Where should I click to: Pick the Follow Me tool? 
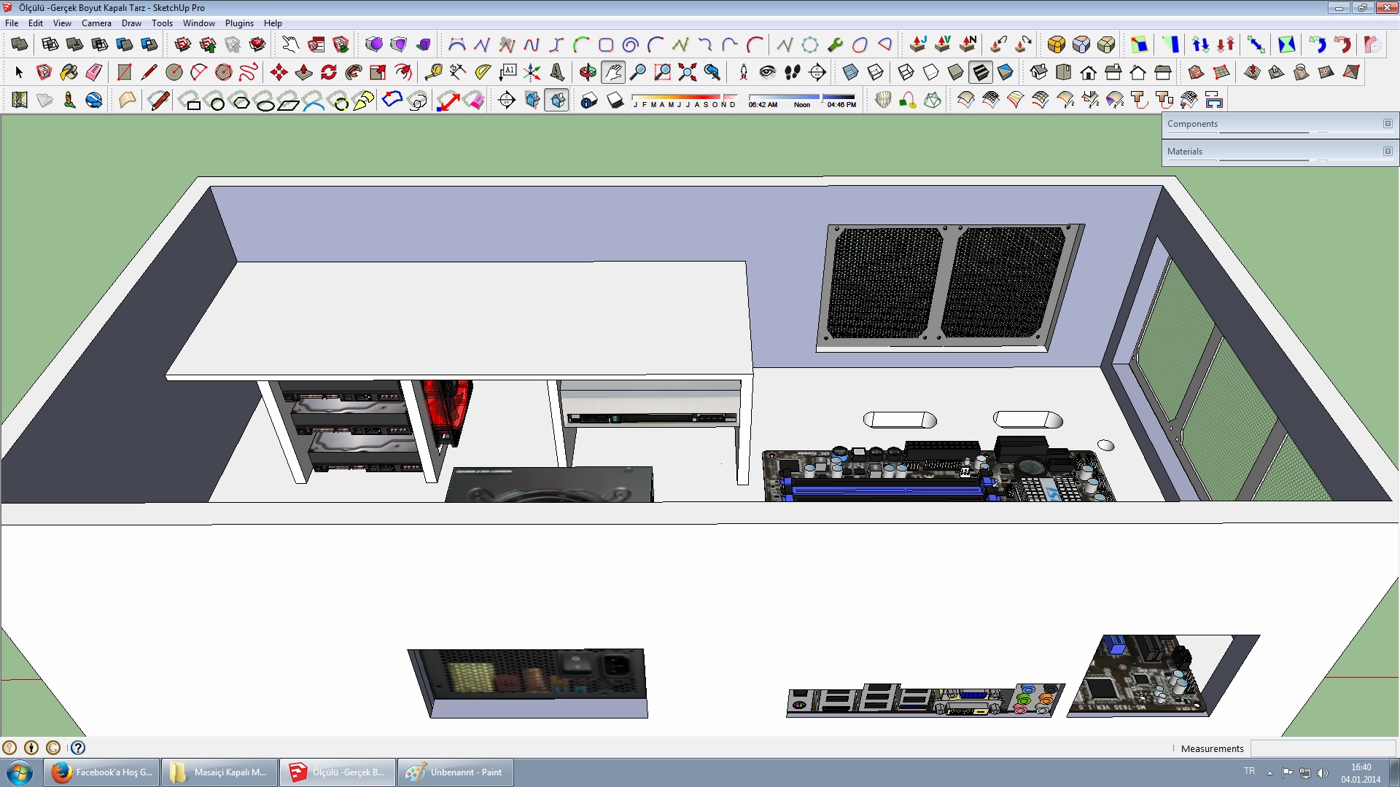(x=354, y=72)
